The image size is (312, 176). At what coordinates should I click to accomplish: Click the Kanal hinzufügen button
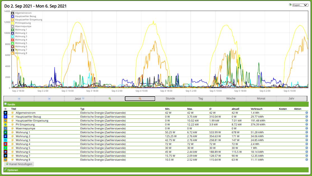click(x=19, y=164)
